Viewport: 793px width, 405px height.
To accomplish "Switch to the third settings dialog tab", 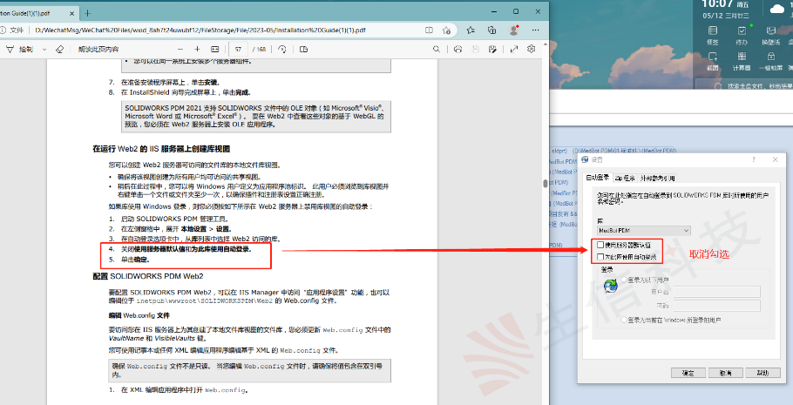I will click(657, 178).
